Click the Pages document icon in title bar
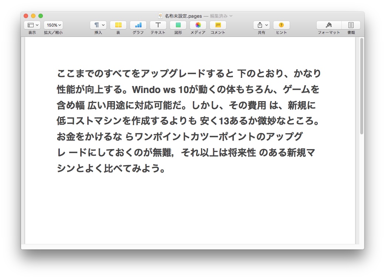385x279 pixels. coord(160,16)
